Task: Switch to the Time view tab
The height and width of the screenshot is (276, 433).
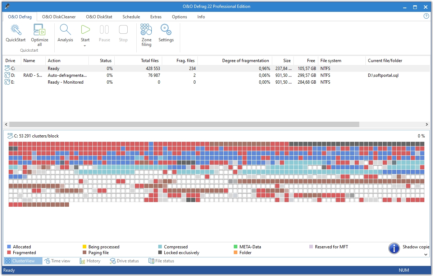Action: (58, 261)
